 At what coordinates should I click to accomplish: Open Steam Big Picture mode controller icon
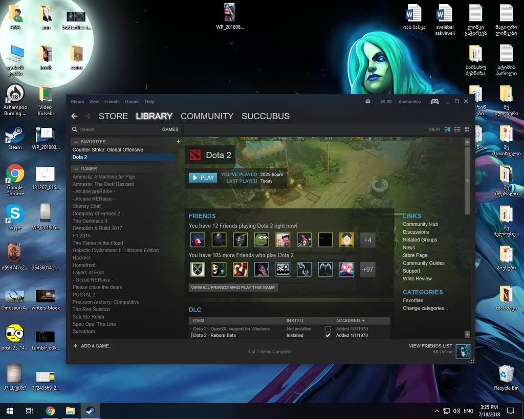pyautogui.click(x=434, y=102)
